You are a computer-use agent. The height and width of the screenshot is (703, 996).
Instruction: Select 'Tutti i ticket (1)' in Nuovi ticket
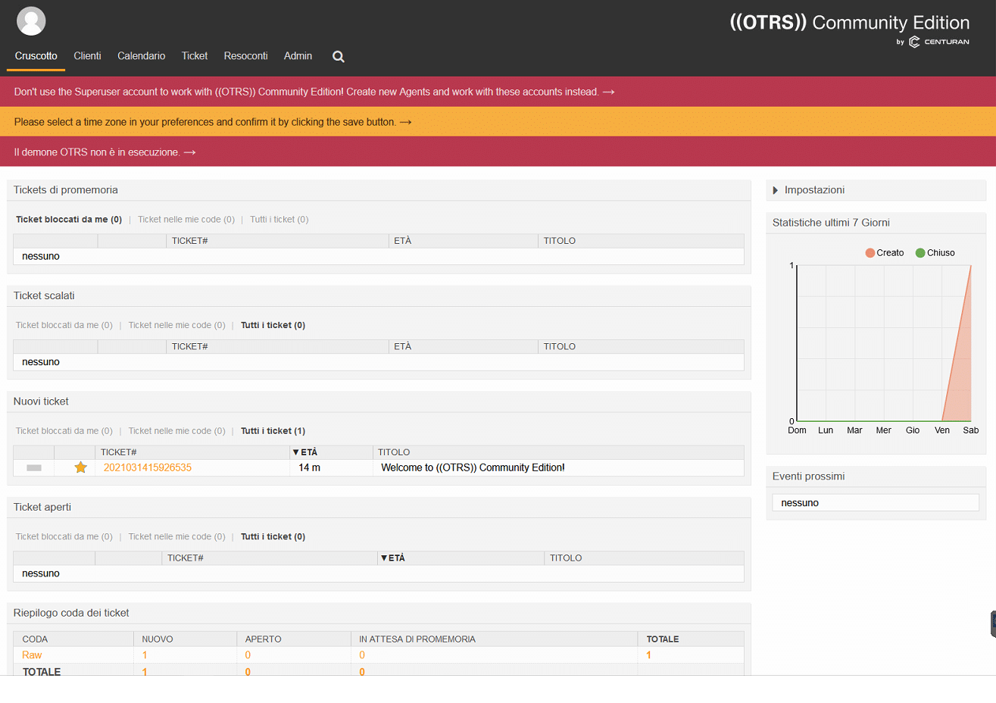pos(273,431)
